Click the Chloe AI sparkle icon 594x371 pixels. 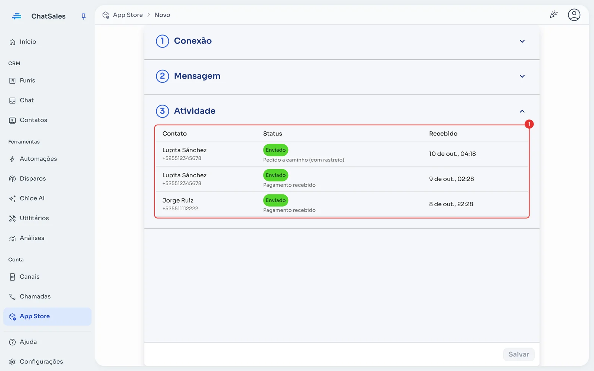tap(12, 198)
